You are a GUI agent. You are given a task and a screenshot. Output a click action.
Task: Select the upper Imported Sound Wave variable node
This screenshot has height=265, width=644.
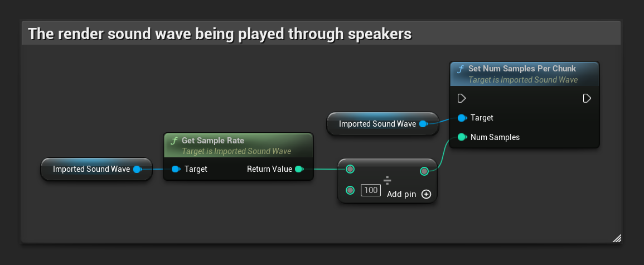point(377,124)
